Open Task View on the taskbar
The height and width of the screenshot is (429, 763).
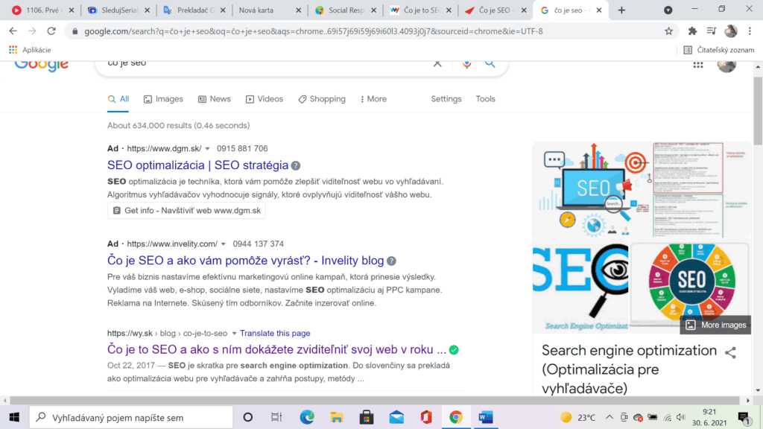click(276, 417)
